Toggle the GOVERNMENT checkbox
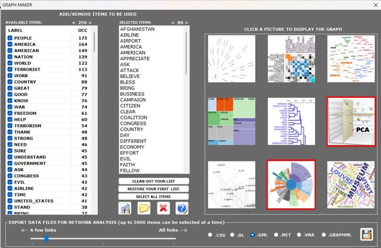The height and width of the screenshot is (248, 381). (x=10, y=163)
